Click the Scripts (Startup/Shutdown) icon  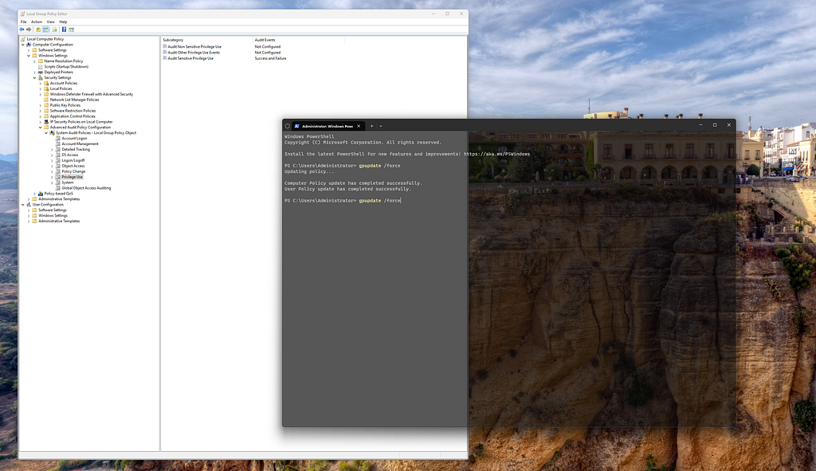click(x=41, y=67)
